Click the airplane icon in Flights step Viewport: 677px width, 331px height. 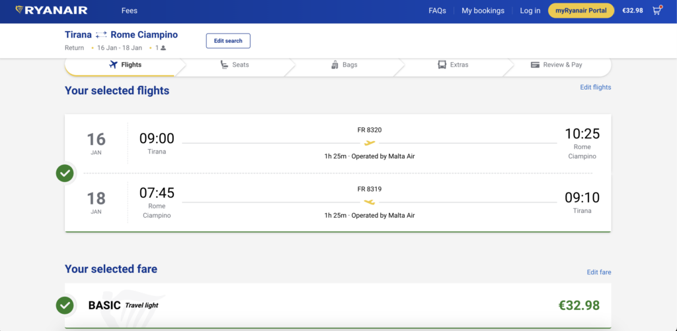pyautogui.click(x=113, y=65)
